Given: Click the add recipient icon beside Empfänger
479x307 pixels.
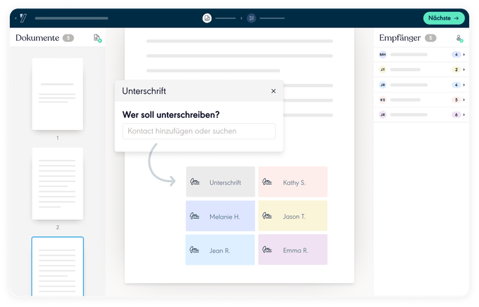Looking at the screenshot, I should click(459, 39).
